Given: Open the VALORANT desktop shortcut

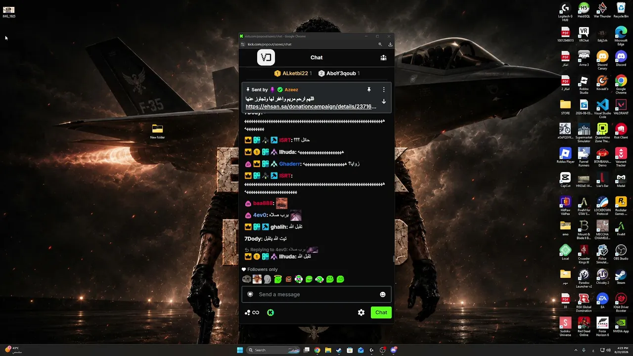Looking at the screenshot, I should (x=621, y=107).
